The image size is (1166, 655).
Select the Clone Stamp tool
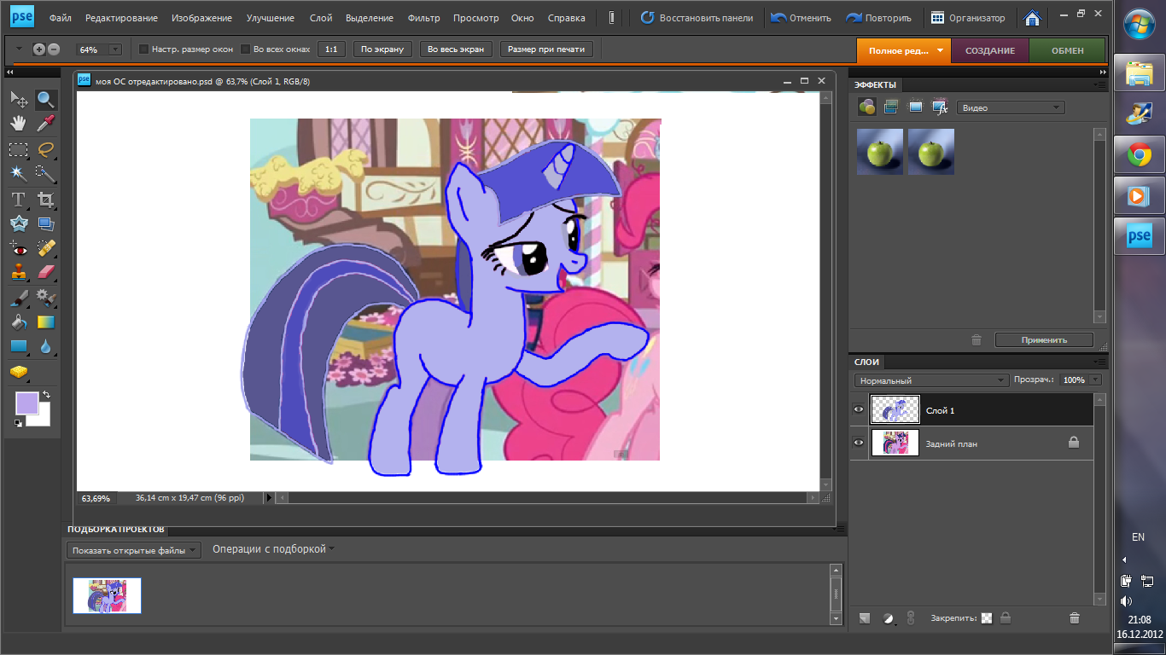[18, 273]
